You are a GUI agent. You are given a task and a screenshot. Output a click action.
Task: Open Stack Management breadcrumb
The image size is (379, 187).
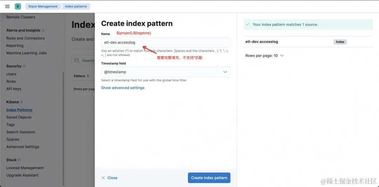point(43,6)
